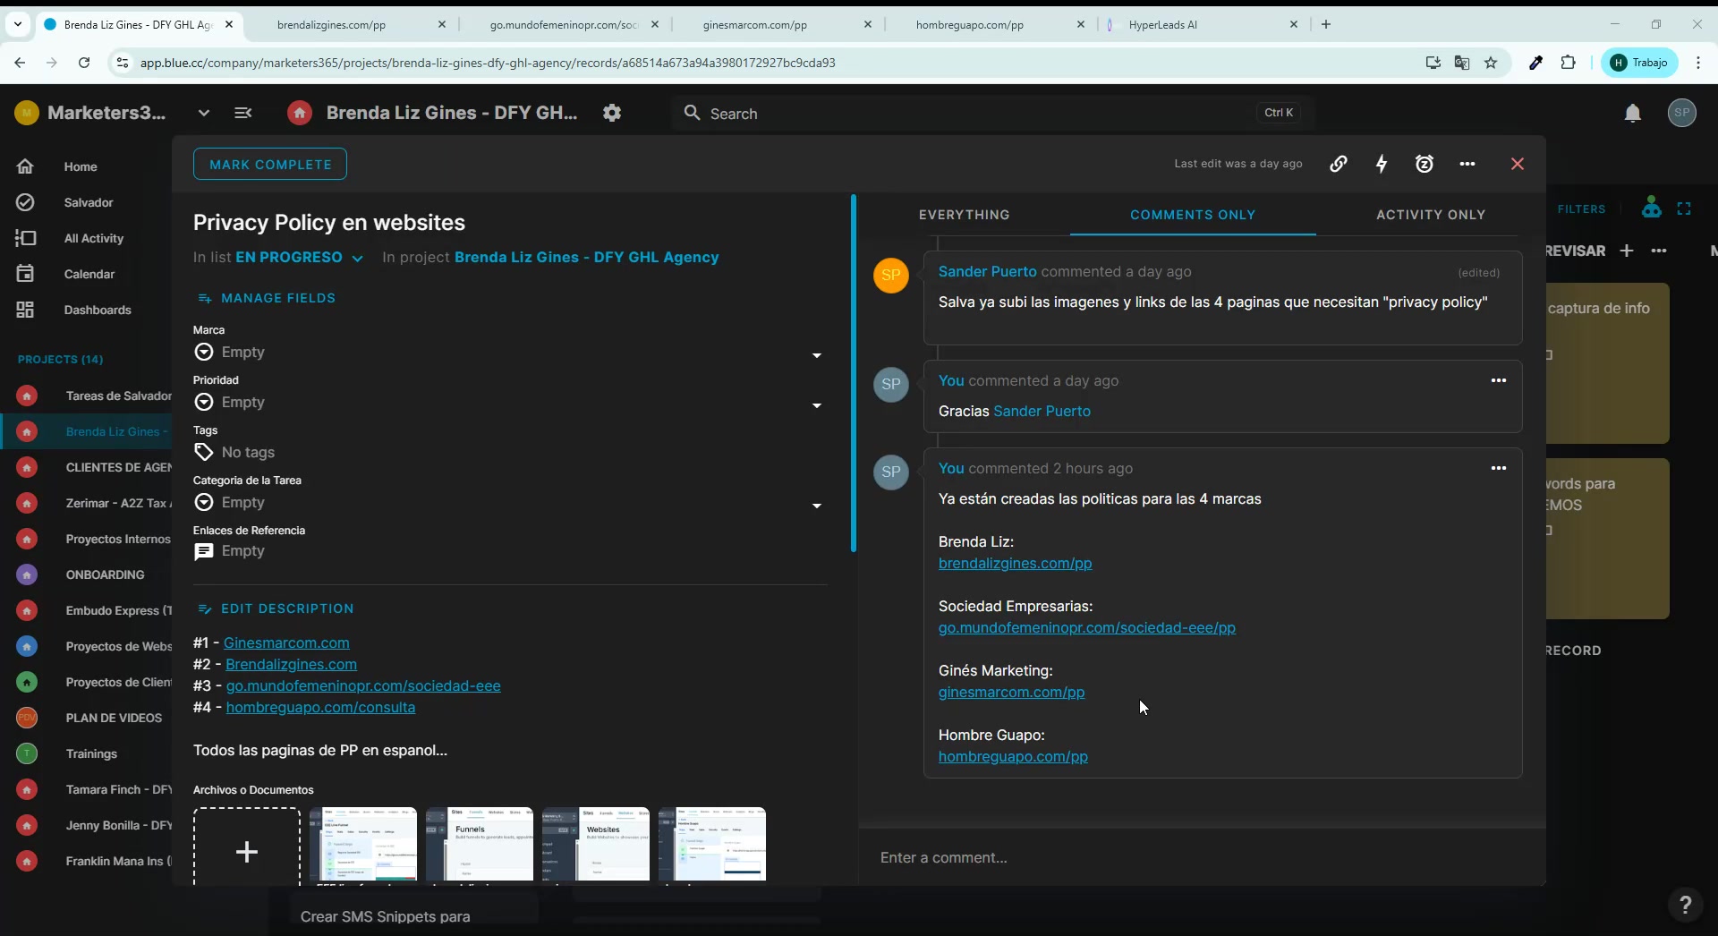Open hombreguapo.com/pp link in comment
1718x936 pixels.
click(1013, 756)
